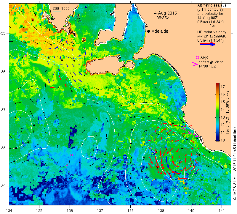Click the Adelaide city label
Viewport: 237px width, 214px height.
coord(160,31)
